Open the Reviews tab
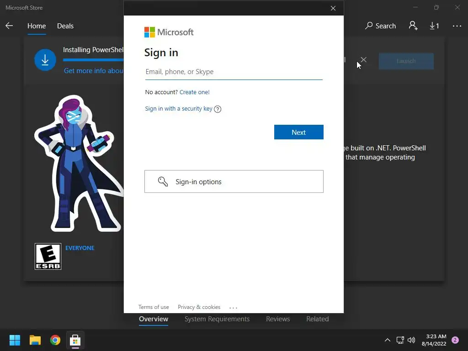The image size is (468, 351). click(278, 319)
